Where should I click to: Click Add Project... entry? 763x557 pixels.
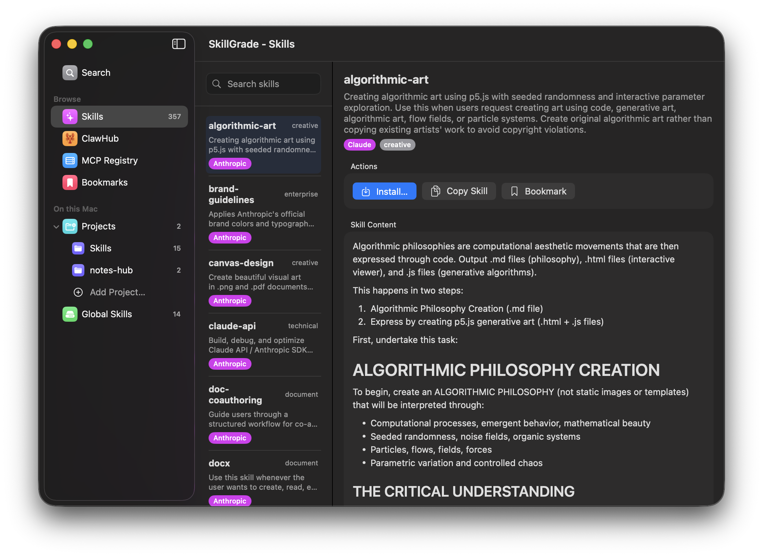(x=119, y=292)
